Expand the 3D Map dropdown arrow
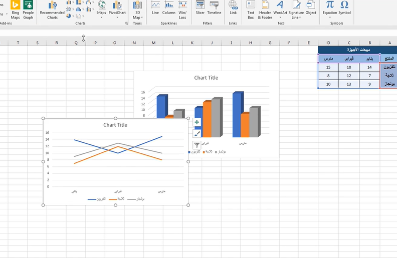Screen dimensions: 397x258 (x=142, y=18)
